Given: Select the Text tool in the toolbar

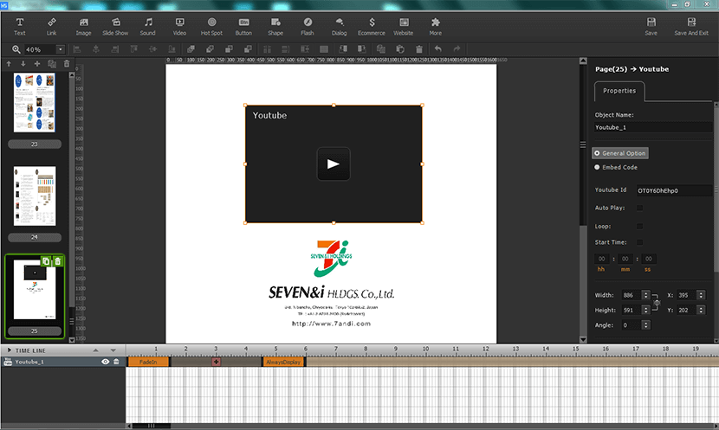Looking at the screenshot, I should pyautogui.click(x=20, y=27).
